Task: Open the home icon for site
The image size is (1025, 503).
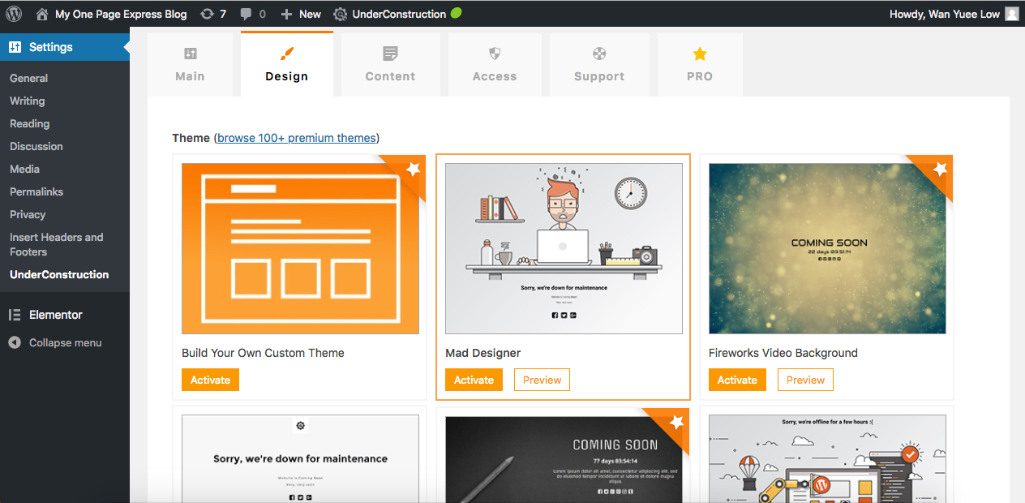Action: pos(42,14)
